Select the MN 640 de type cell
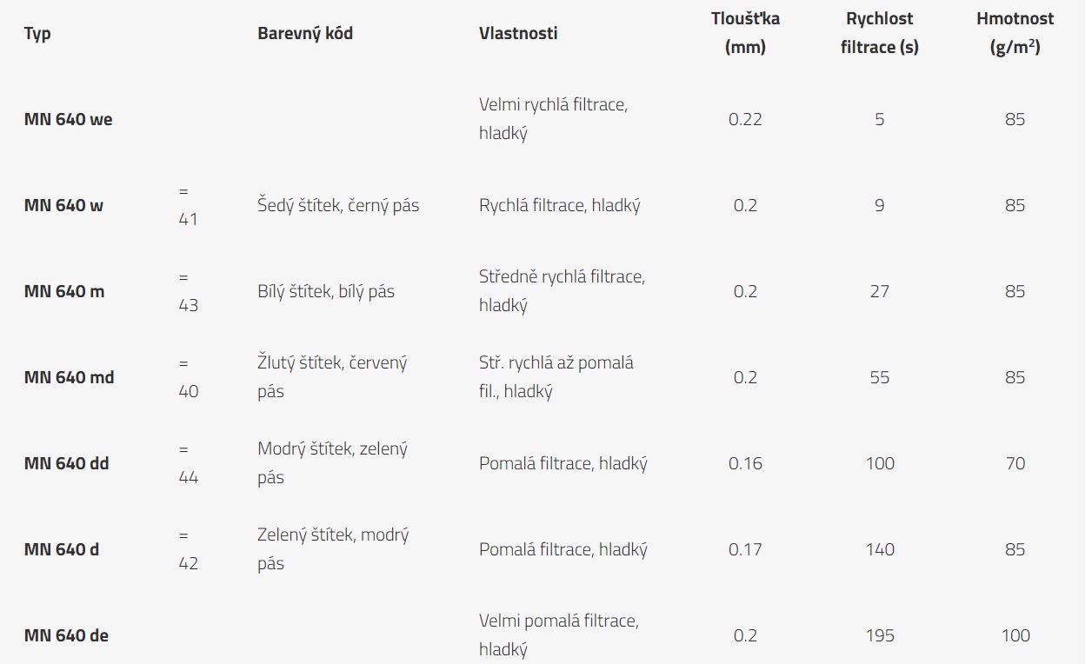Screen dimensions: 1085x664 coord(67,635)
